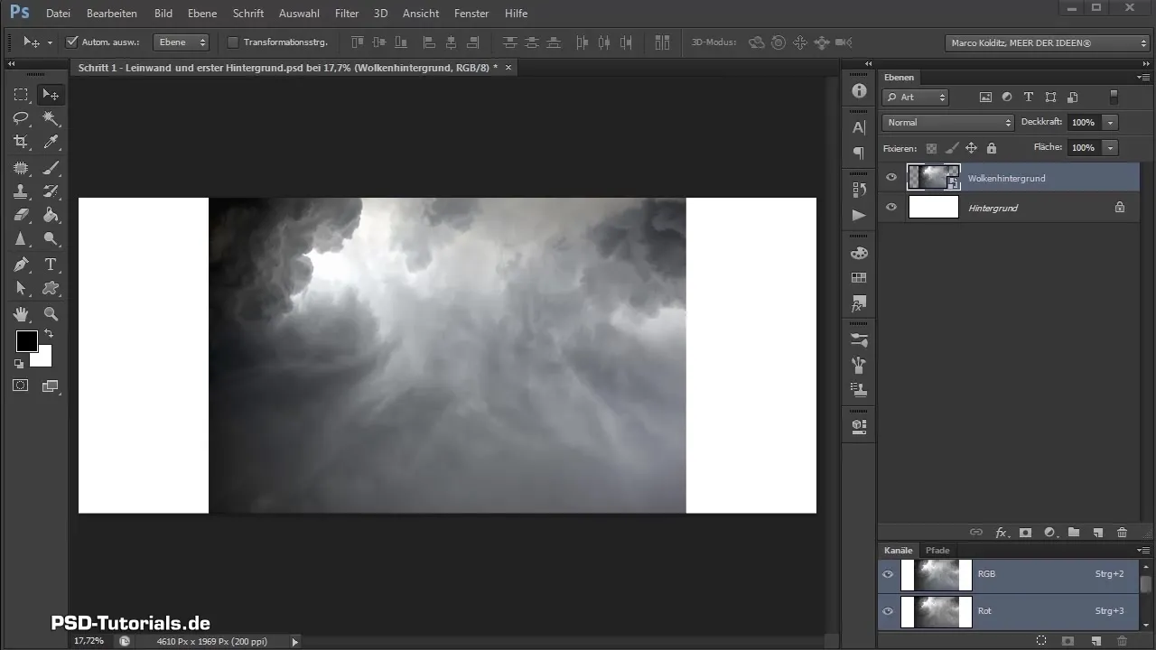1156x650 pixels.
Task: Switch to the Pfade tab
Action: pos(937,550)
